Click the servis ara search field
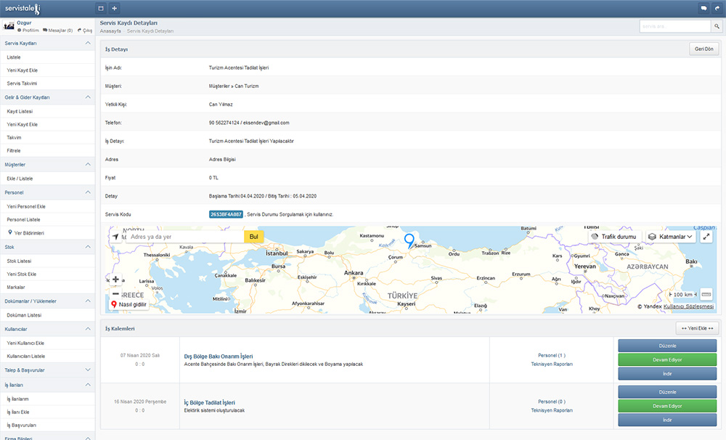 coord(674,26)
